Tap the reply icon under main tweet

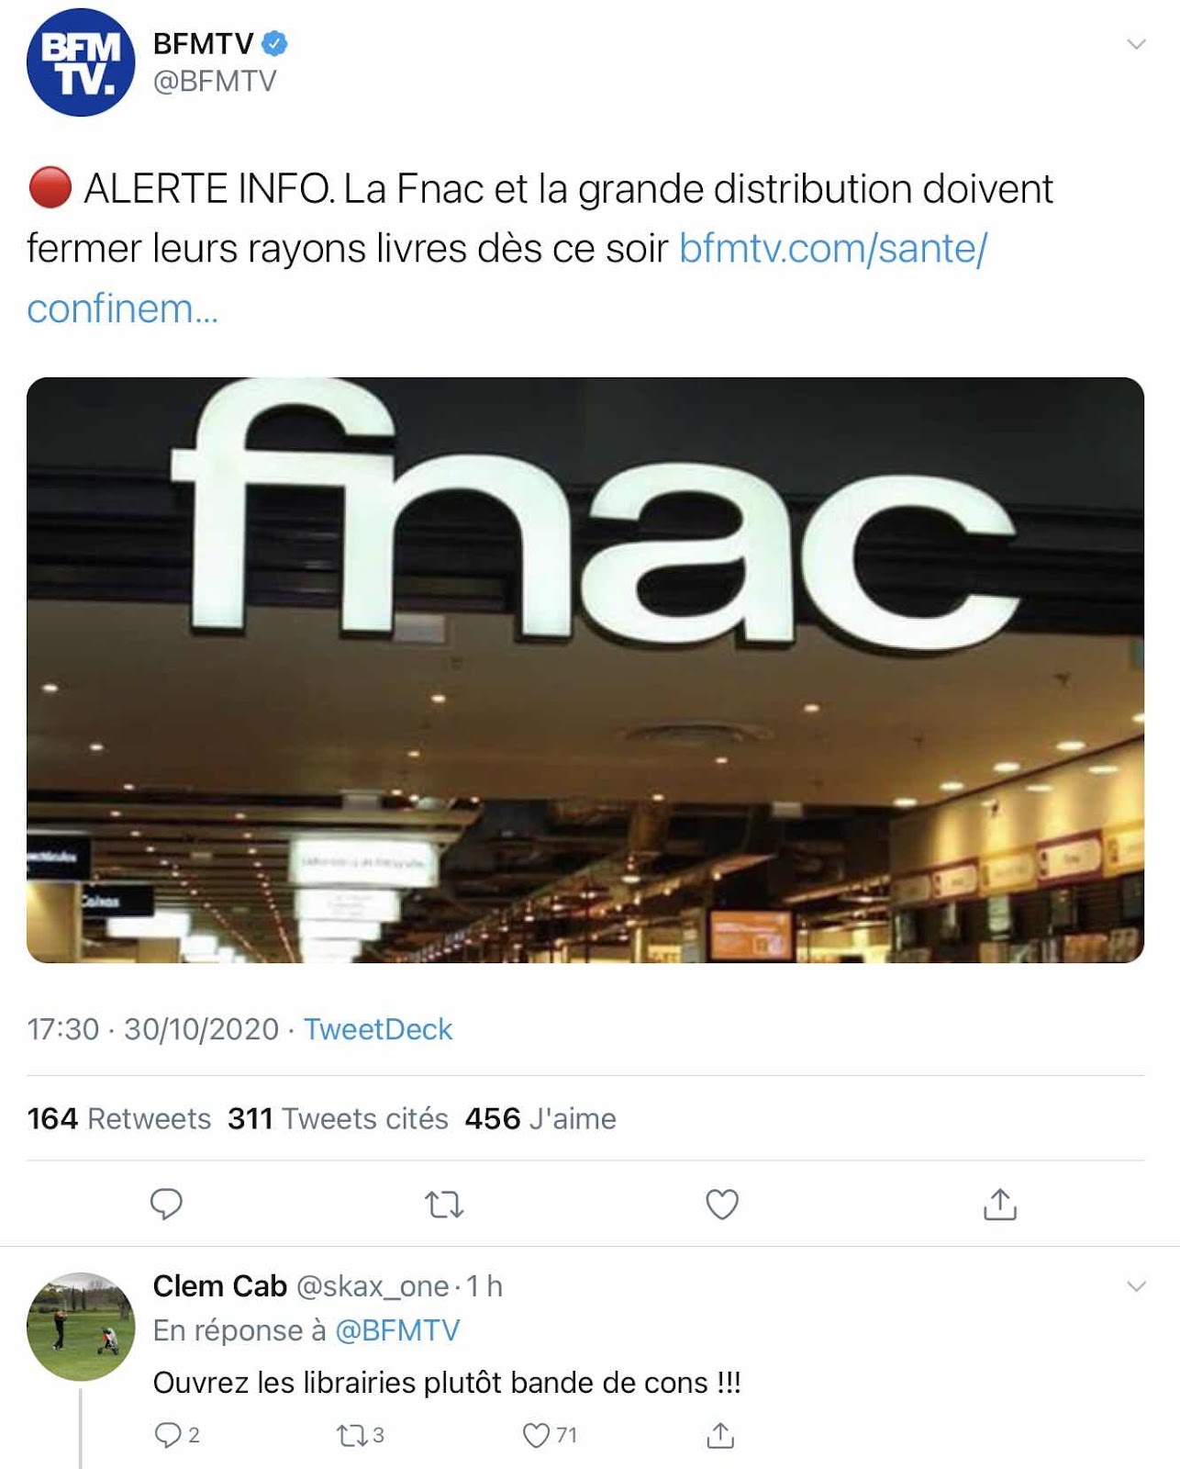tap(166, 1204)
